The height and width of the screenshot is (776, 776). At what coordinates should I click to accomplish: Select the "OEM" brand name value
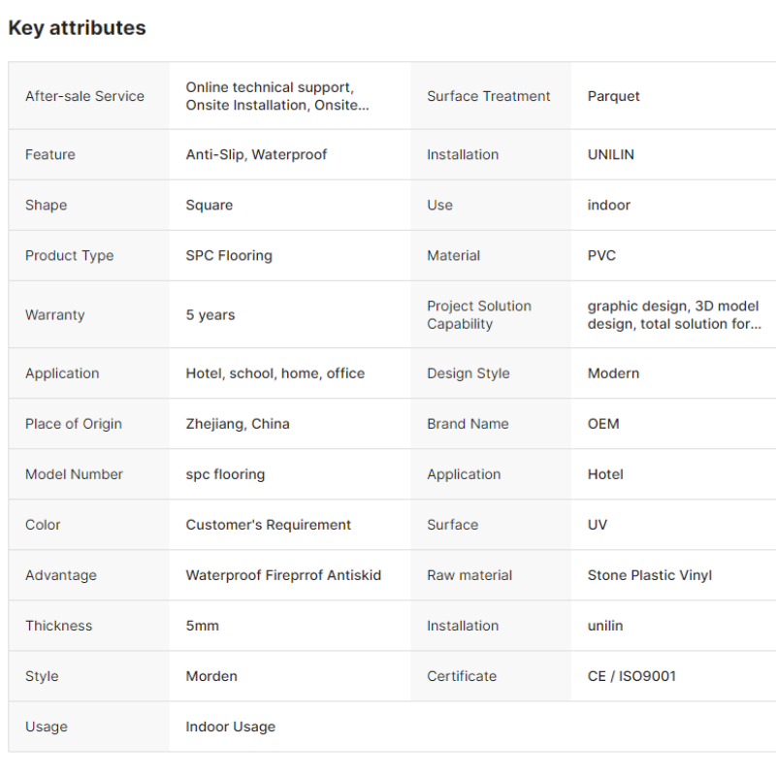click(x=603, y=424)
